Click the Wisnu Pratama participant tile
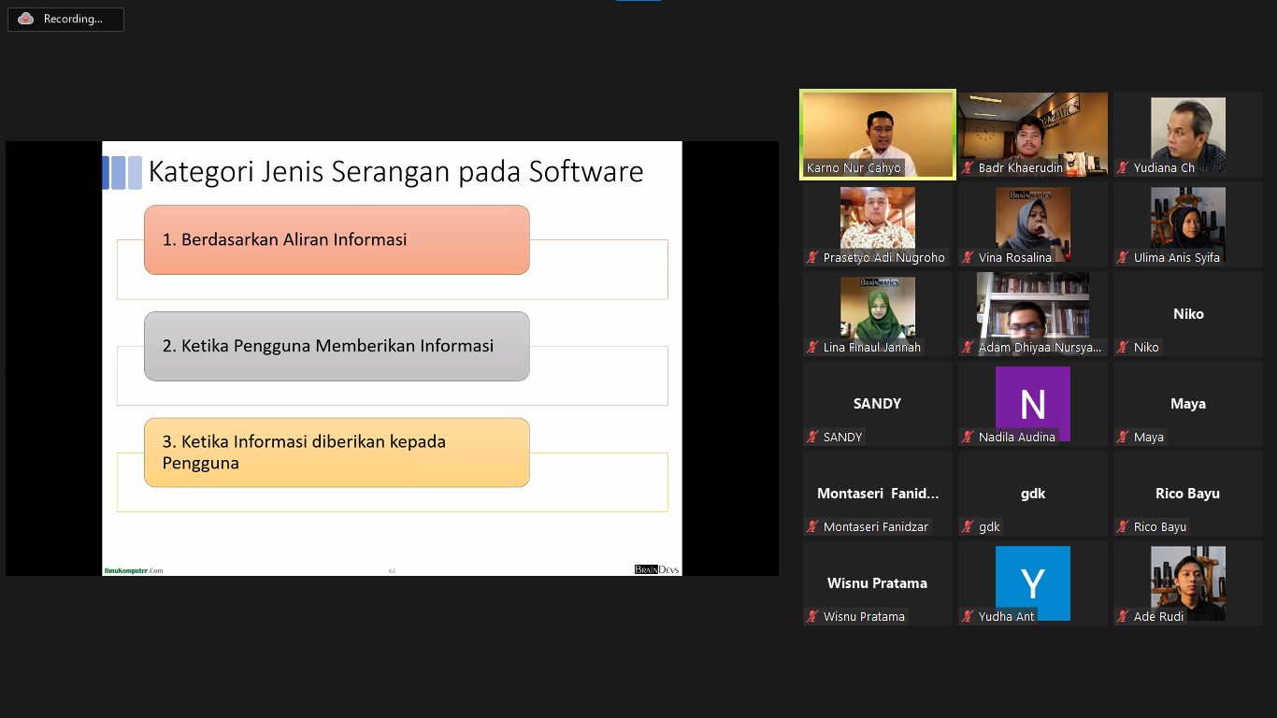Image resolution: width=1277 pixels, height=718 pixels. coord(877,582)
